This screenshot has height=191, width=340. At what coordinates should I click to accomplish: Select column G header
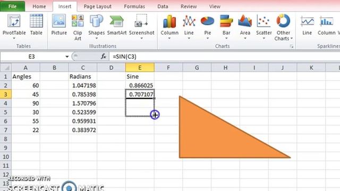197,68
